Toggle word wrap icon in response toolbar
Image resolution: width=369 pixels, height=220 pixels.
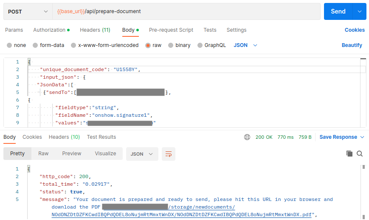[169, 154]
